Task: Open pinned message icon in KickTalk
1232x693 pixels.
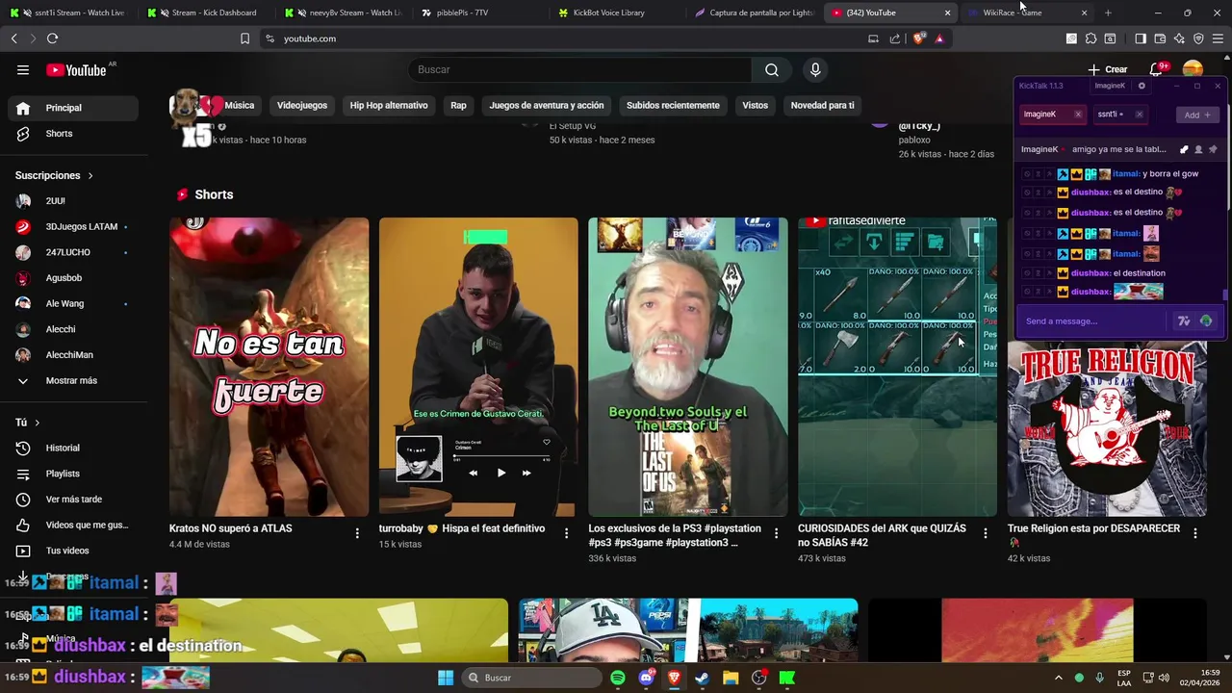Action: click(x=1213, y=149)
